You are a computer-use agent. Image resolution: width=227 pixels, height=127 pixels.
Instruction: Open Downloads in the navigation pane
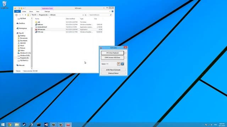click(24, 41)
